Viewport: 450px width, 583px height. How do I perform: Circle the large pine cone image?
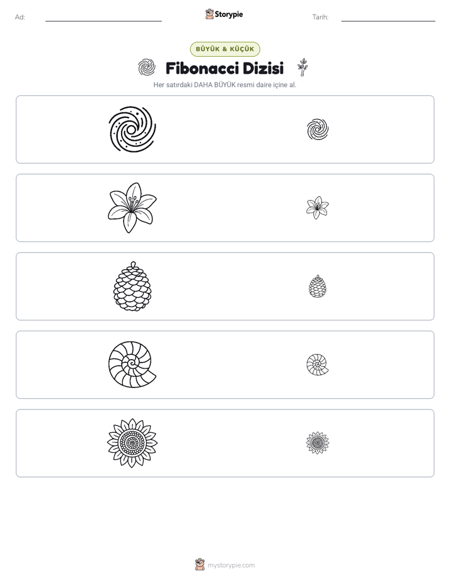coord(132,286)
